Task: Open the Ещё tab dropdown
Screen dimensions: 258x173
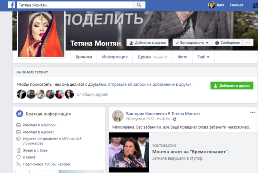Action: click(x=203, y=57)
